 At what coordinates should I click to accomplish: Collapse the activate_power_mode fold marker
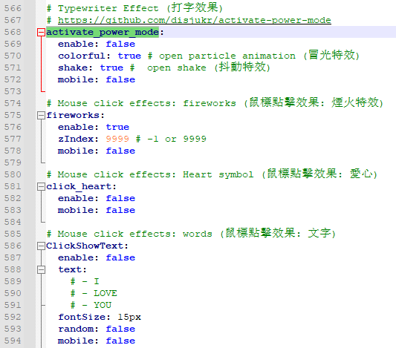click(x=41, y=33)
